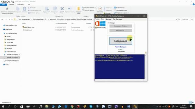Screen dimensions: 195x109
Task: Click the KMSAuto console vertical scrollbar
Action: (146, 67)
